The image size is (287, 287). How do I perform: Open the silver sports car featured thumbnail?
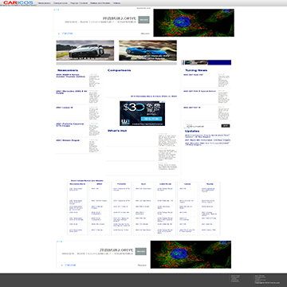(x=85, y=50)
